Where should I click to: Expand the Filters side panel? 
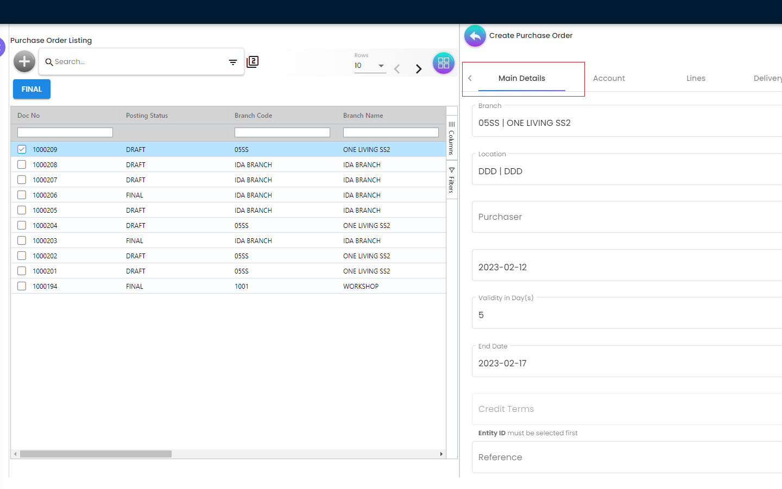pos(451,180)
